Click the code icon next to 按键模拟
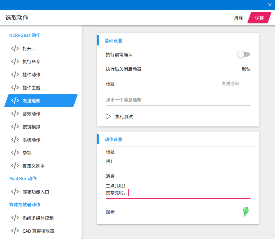This screenshot has height=239, width=275. pyautogui.click(x=15, y=126)
